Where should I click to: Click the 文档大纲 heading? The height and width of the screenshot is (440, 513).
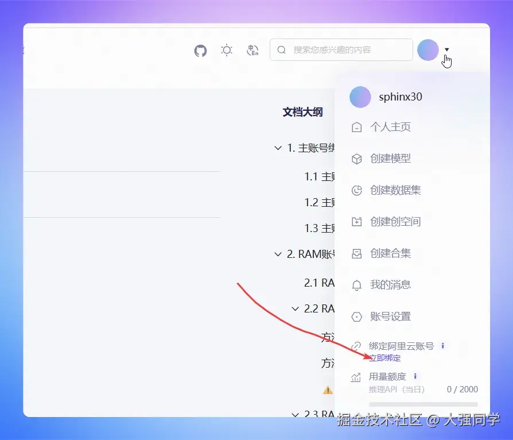point(302,112)
